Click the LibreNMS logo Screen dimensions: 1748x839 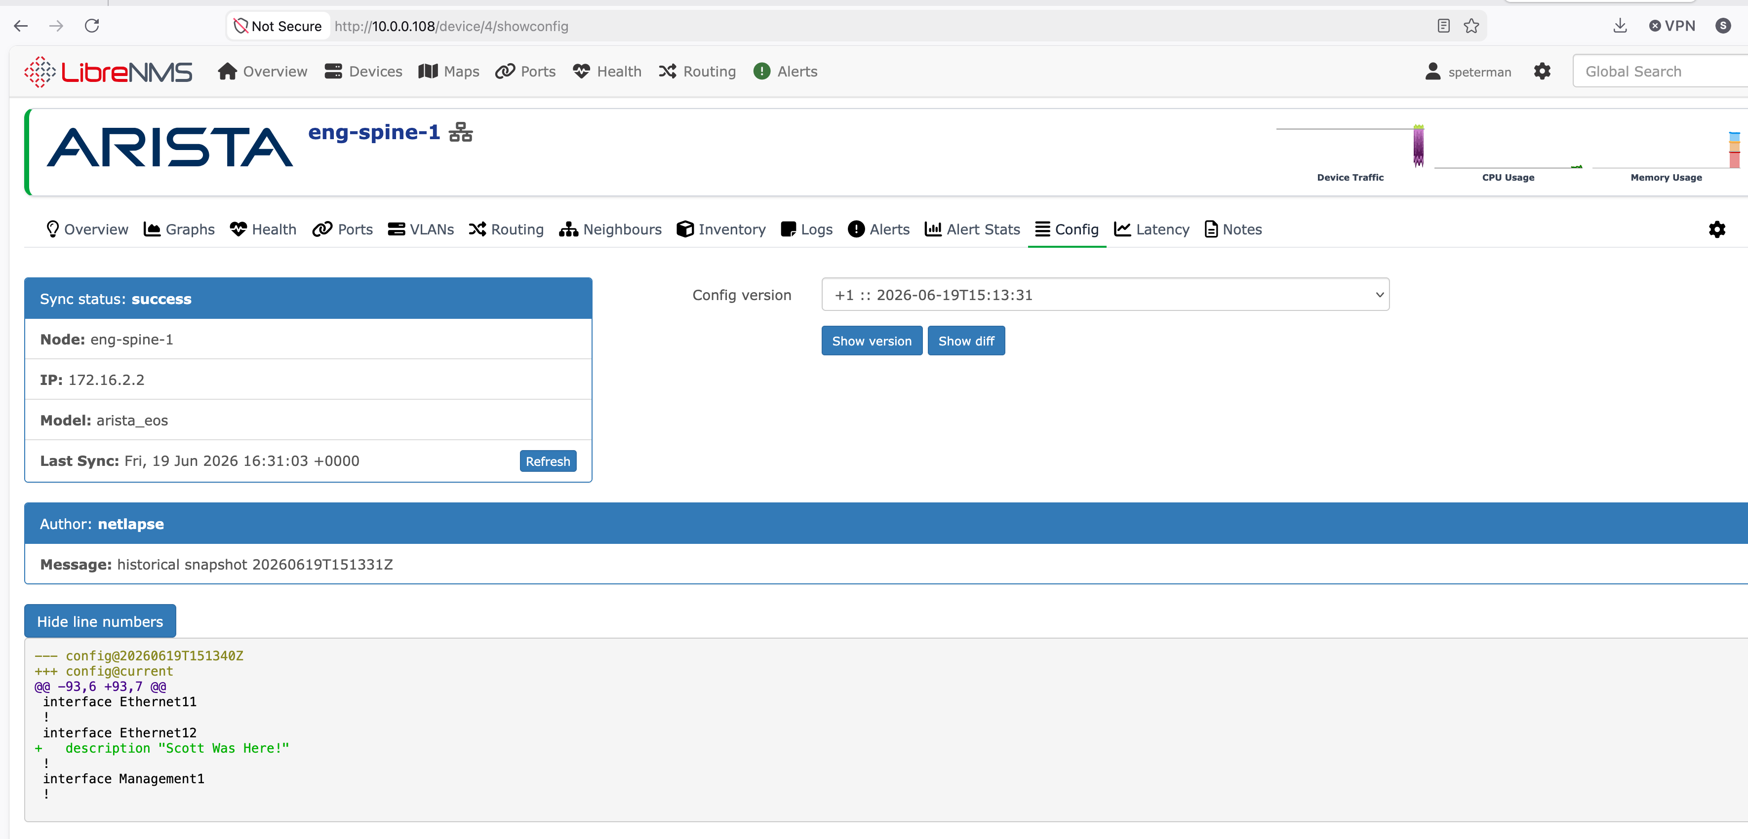(108, 72)
